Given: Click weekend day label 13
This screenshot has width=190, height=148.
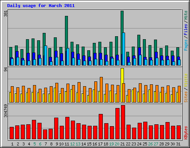Looking at the screenshot, I should point(78,144).
